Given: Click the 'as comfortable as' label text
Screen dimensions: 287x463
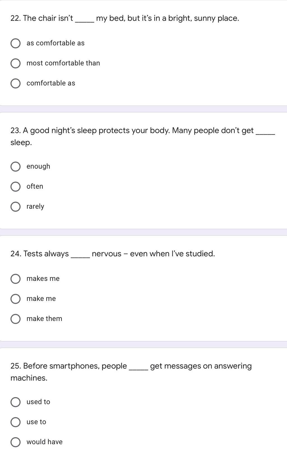Looking at the screenshot, I should point(55,43).
